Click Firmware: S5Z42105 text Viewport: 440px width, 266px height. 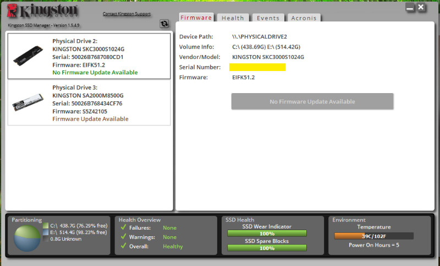pos(80,111)
